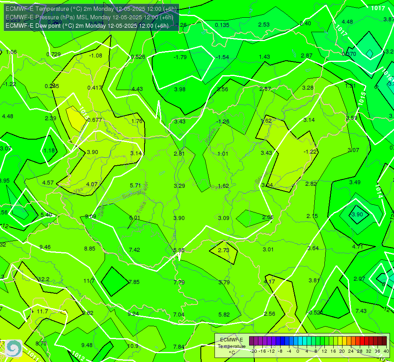Click the dew point value -1.79
The width and height of the screenshot is (394, 362).
point(180,57)
